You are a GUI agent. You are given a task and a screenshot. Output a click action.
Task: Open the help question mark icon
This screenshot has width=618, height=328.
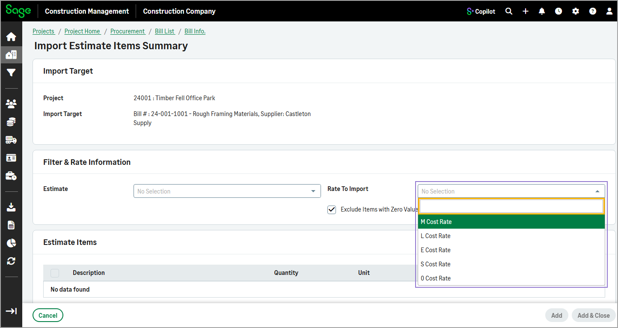click(x=593, y=12)
